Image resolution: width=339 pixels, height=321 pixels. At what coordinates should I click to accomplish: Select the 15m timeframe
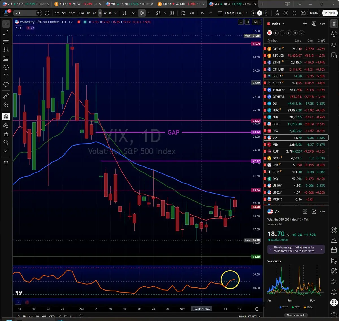coord(72,13)
